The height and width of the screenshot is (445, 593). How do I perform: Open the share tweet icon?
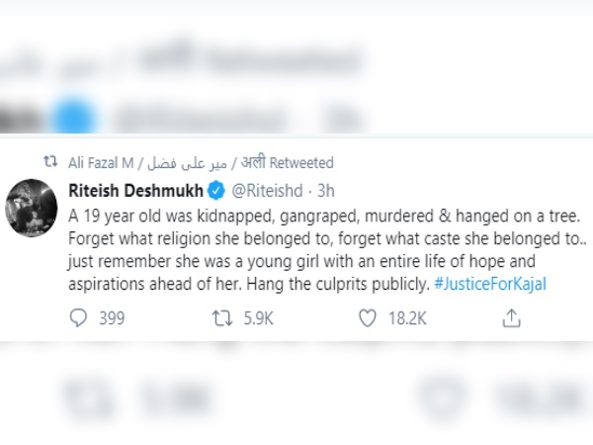pyautogui.click(x=511, y=317)
